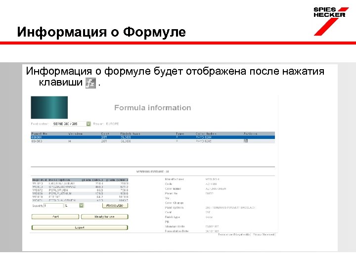Click the Quantity input field
The width and height of the screenshot is (356, 267).
(54, 206)
